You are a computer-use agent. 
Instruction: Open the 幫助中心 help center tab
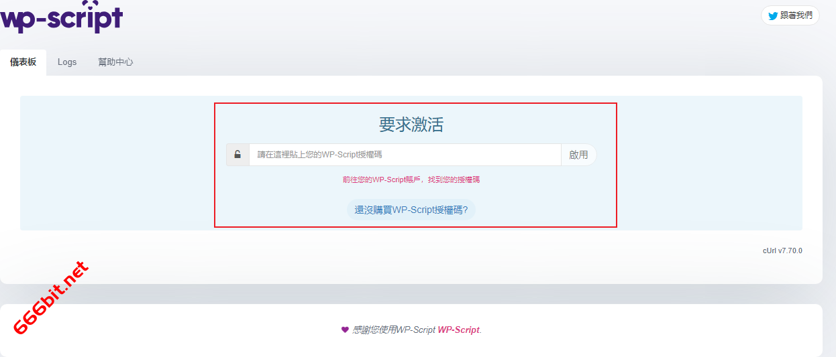115,62
